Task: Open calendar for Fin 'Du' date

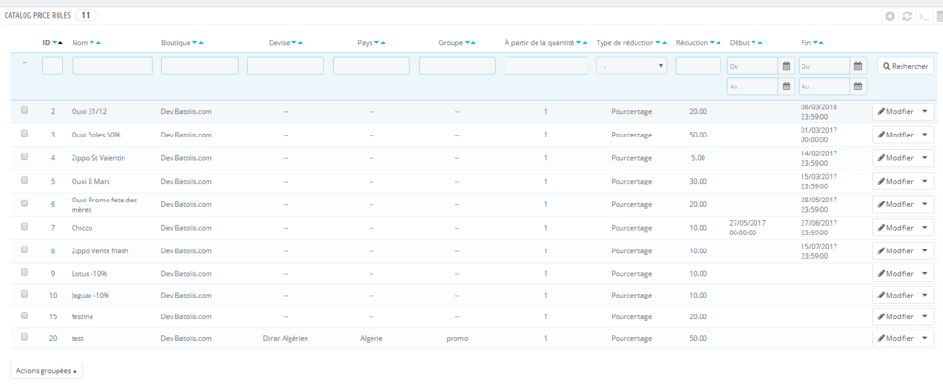Action: [858, 66]
